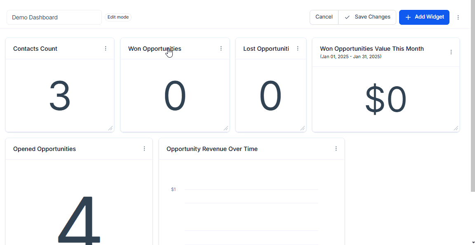475x245 pixels.
Task: Click the vertical page scrollbar
Action: [473, 96]
